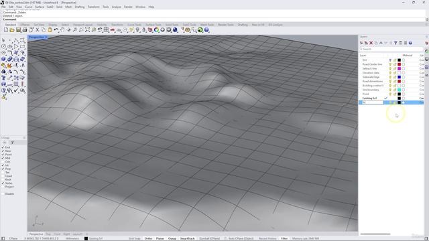Toggle the Near object snap checkbox
This screenshot has height=241, width=429.
[3, 151]
